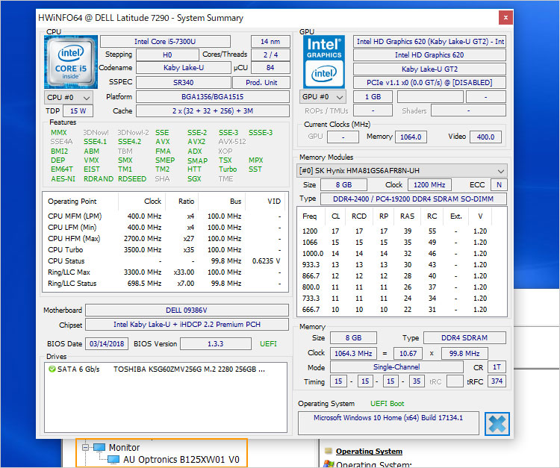Select the AU Optronics B125XW01 V0 tree item
Screen dimensions: 560x468
(181, 460)
